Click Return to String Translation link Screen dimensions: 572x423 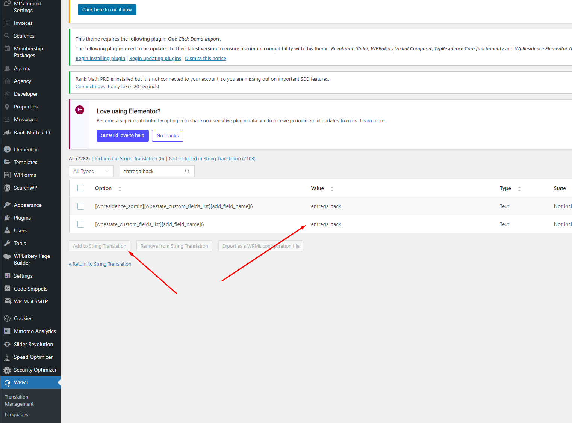[x=100, y=264]
